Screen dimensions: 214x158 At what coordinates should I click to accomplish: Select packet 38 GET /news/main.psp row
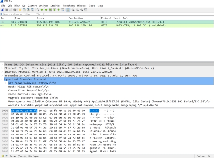[107, 22]
